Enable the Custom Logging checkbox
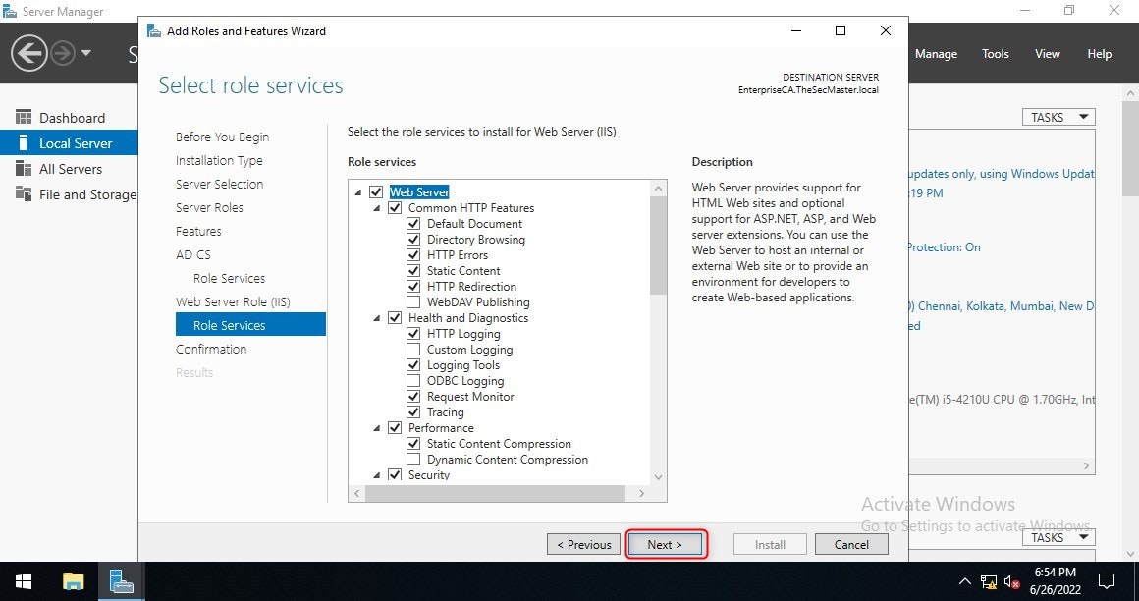The image size is (1139, 601). click(413, 349)
